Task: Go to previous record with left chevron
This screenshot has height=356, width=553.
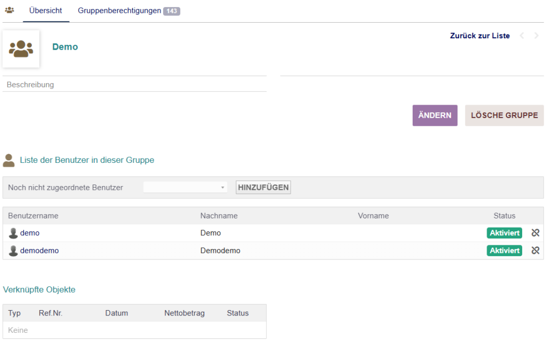Action: pos(522,36)
